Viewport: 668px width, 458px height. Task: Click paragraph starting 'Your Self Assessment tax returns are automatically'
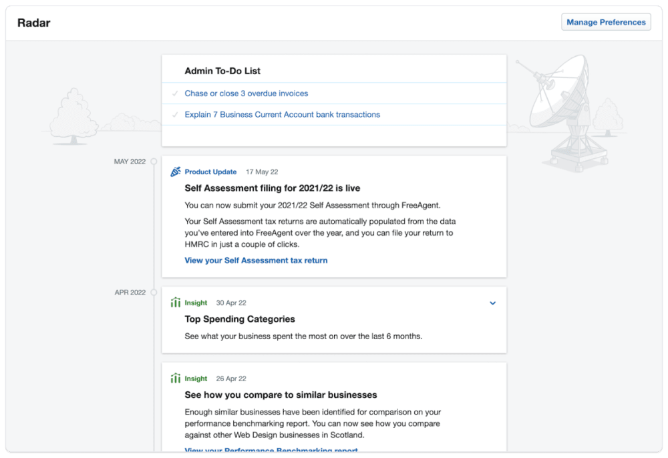[320, 233]
